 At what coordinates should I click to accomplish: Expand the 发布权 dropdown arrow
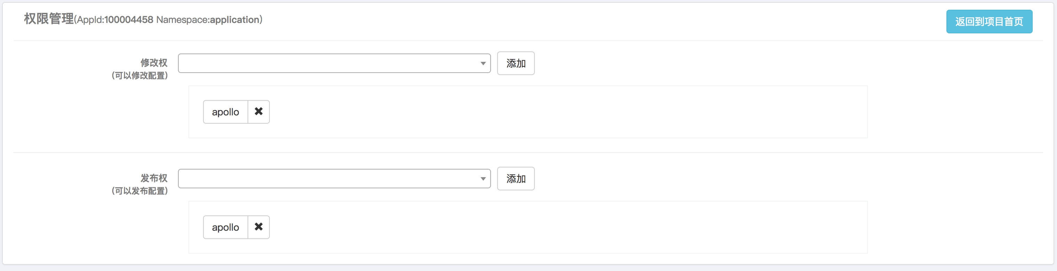pyautogui.click(x=483, y=179)
